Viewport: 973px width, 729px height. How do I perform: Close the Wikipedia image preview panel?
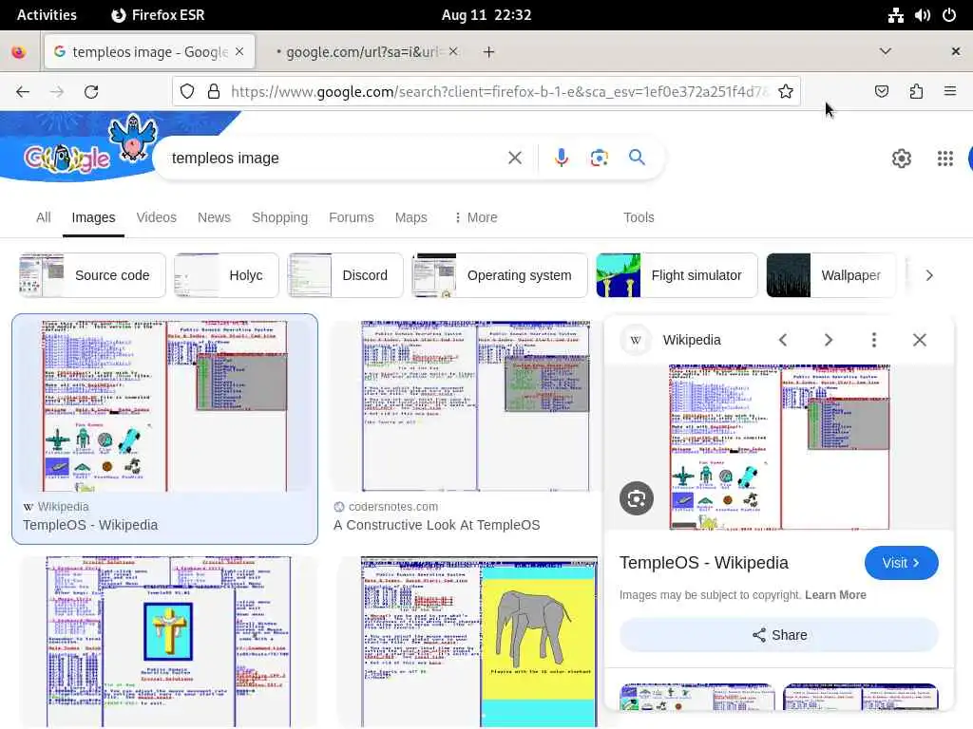coord(920,340)
